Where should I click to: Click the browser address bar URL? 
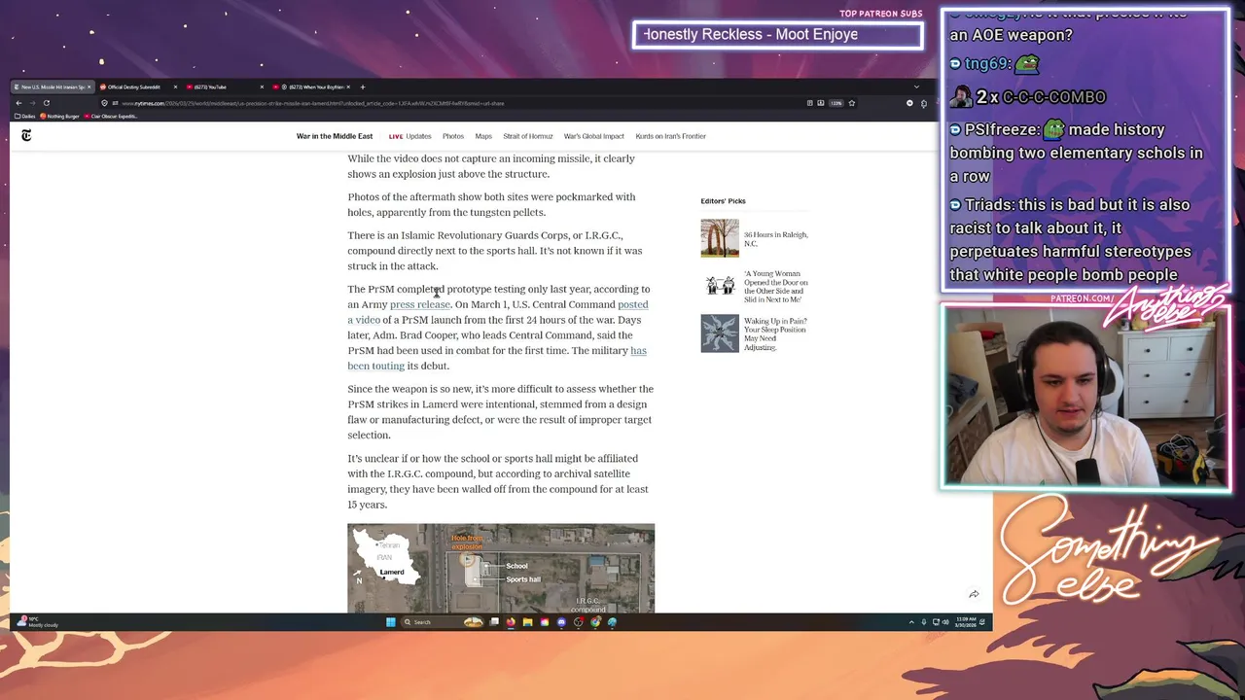coord(311,103)
